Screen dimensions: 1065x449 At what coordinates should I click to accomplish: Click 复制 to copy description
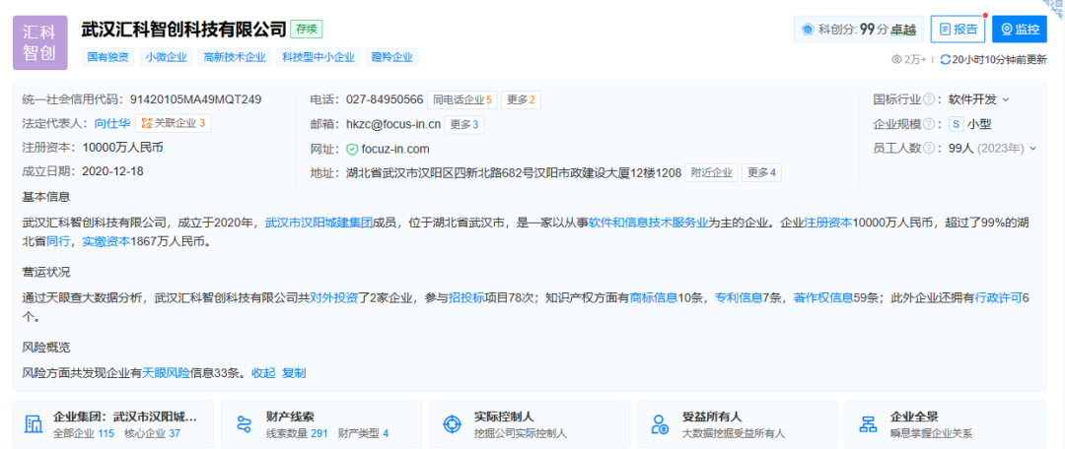[x=294, y=373]
